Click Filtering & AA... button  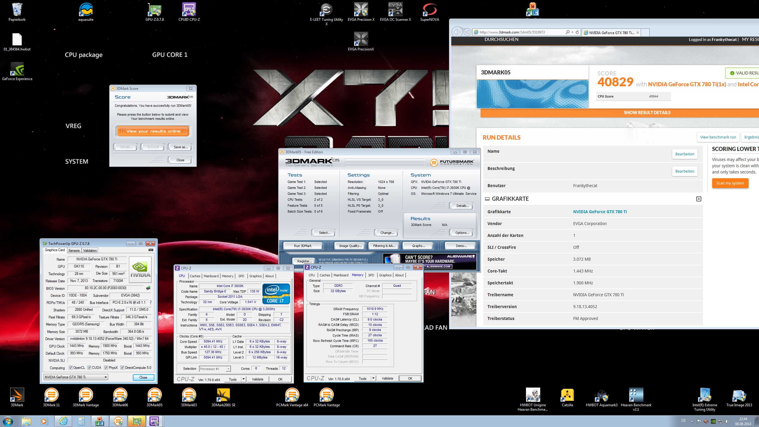pyautogui.click(x=384, y=246)
